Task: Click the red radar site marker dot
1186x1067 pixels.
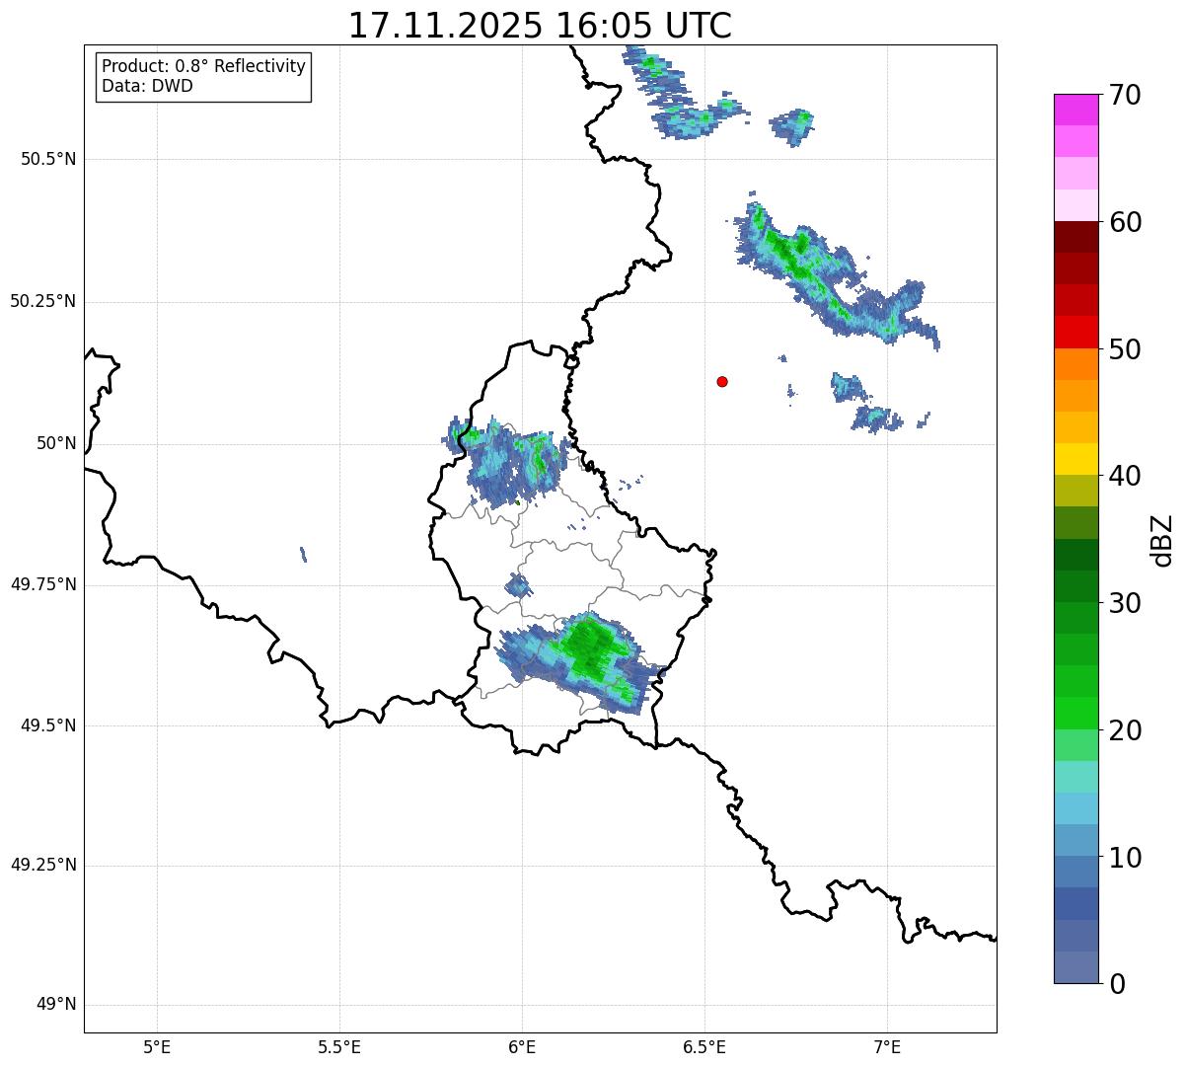Action: click(722, 381)
